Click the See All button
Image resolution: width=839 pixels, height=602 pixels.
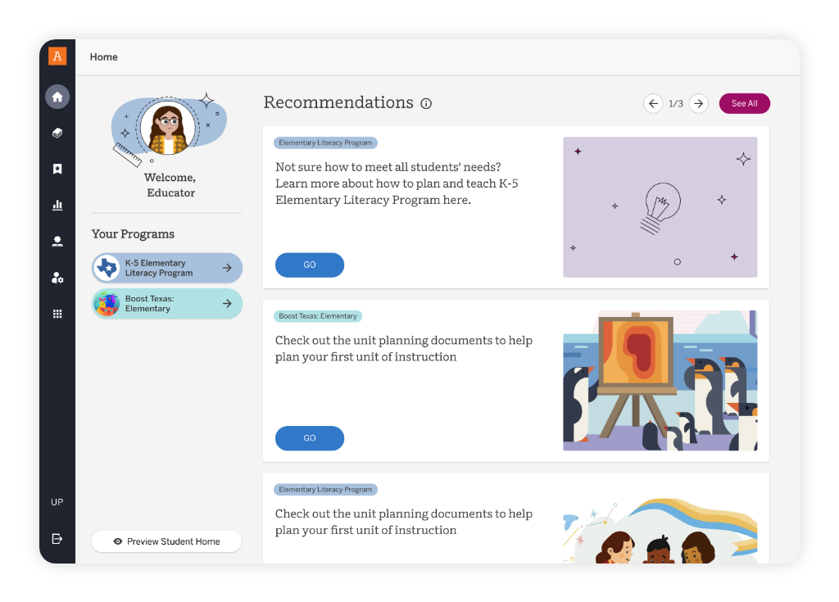(x=744, y=103)
